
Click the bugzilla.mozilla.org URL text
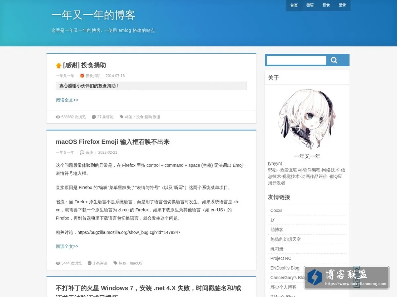point(129,232)
